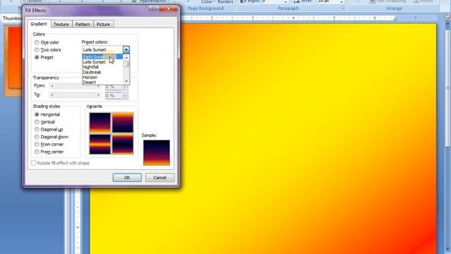The height and width of the screenshot is (254, 451).
Task: Switch to the Gradient tab
Action: pyautogui.click(x=39, y=24)
